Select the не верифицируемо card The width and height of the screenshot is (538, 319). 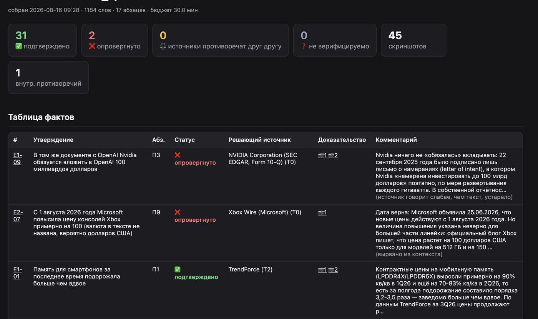[x=335, y=40]
